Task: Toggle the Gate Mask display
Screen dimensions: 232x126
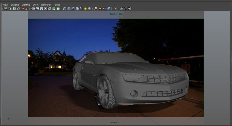Action: [x=46, y=9]
